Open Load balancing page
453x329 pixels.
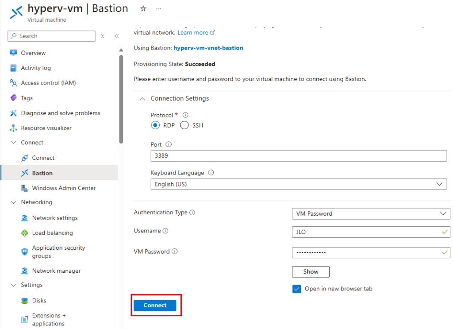[x=52, y=233]
